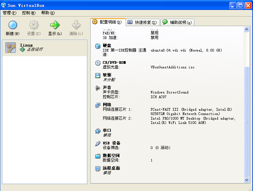
Task: Click the 网络连接芯片 1 label
Action: 117,109
